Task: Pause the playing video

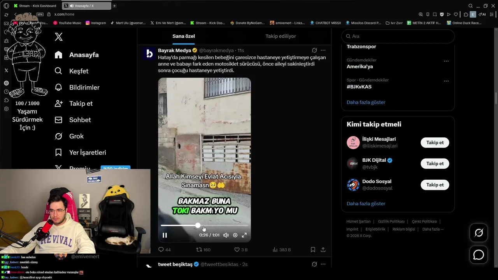Action: (165, 235)
